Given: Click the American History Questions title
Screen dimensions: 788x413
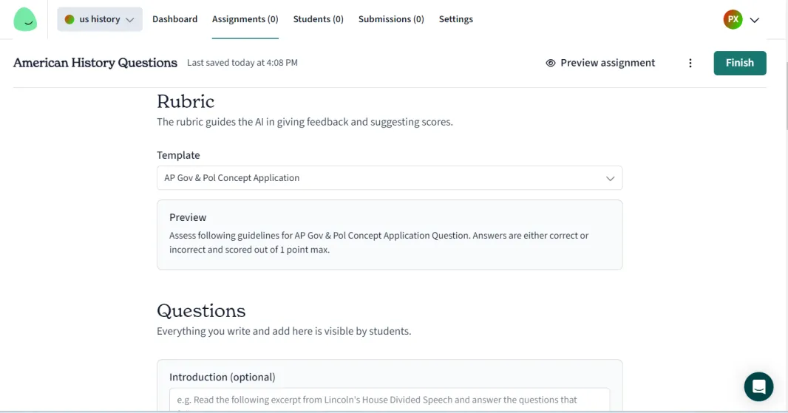Looking at the screenshot, I should click(95, 63).
